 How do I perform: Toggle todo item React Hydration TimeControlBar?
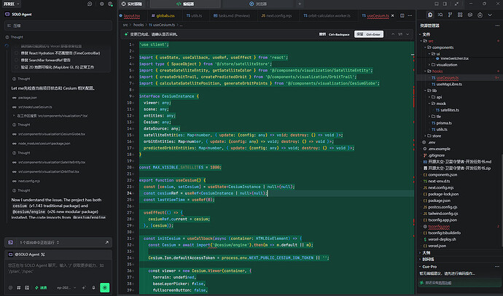click(16, 53)
